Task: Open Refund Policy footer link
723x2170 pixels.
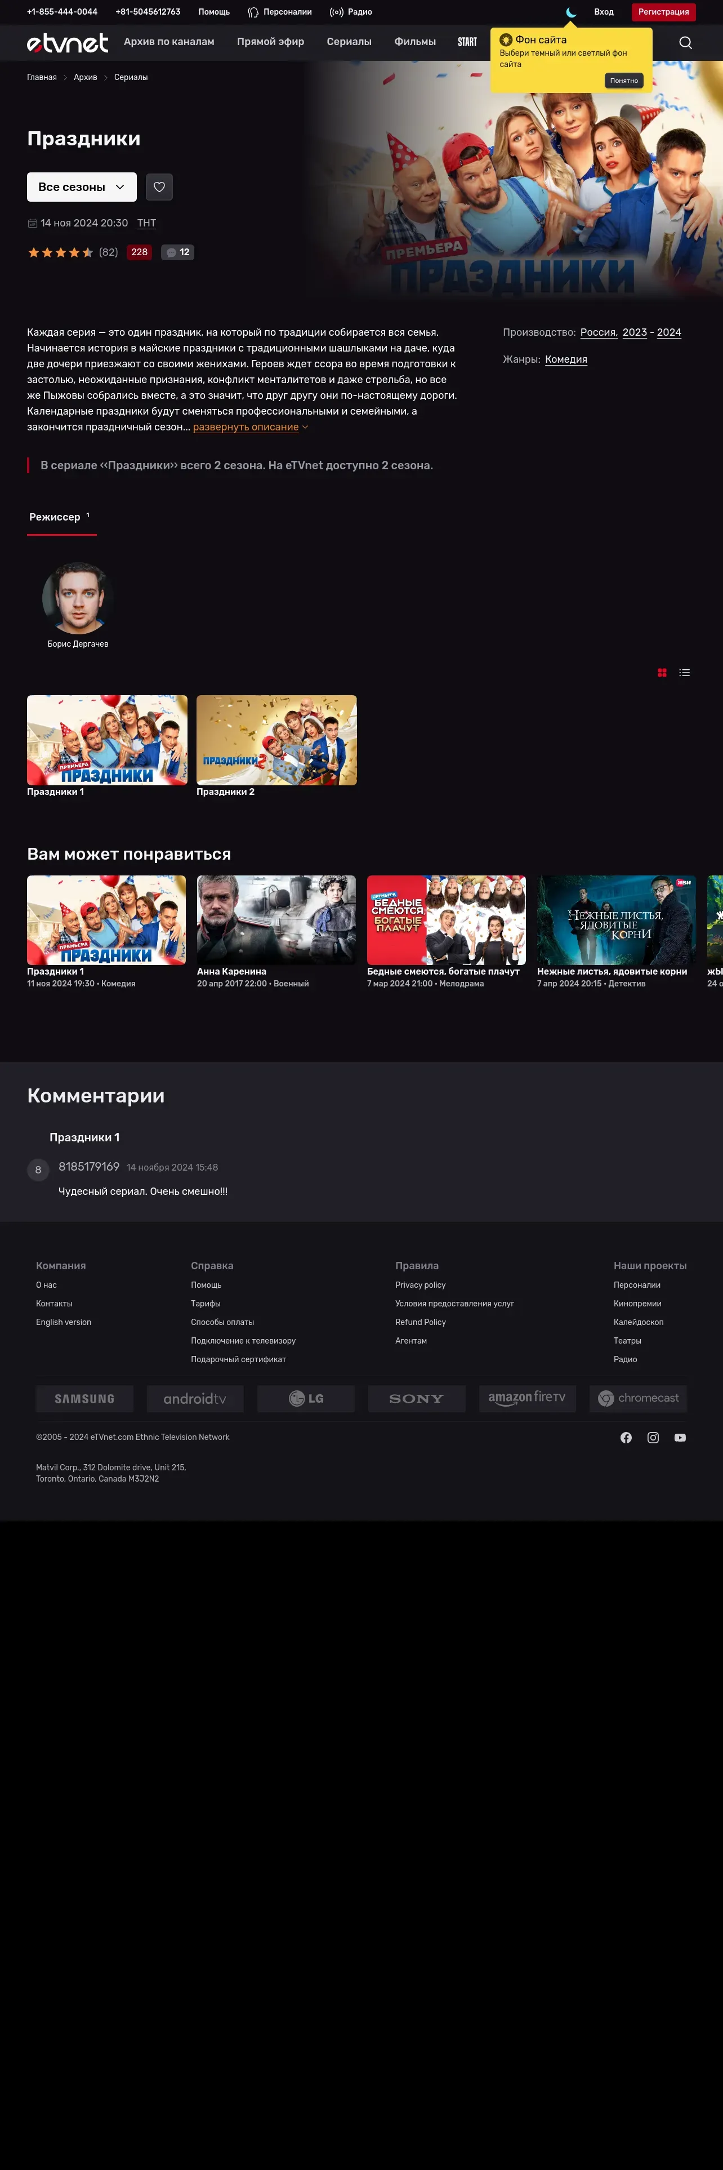Action: [420, 1322]
